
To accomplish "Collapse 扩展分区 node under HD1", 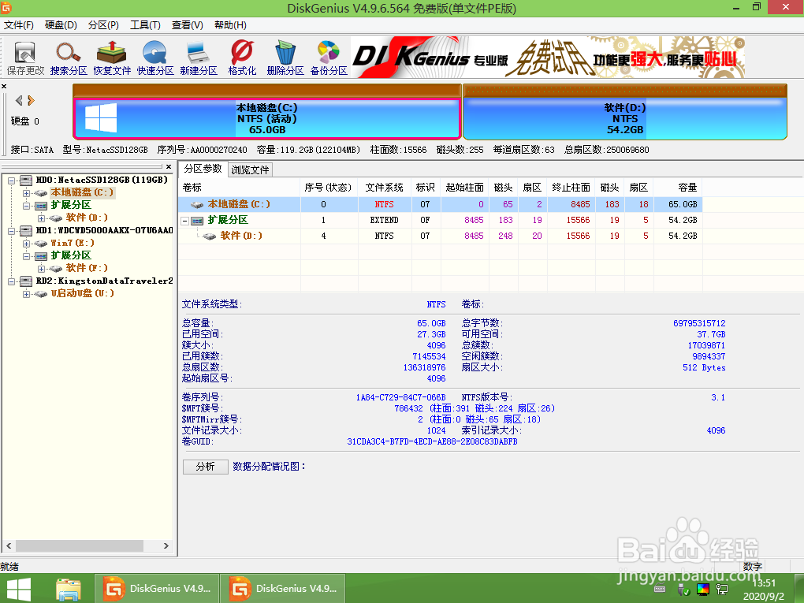I will [x=26, y=256].
